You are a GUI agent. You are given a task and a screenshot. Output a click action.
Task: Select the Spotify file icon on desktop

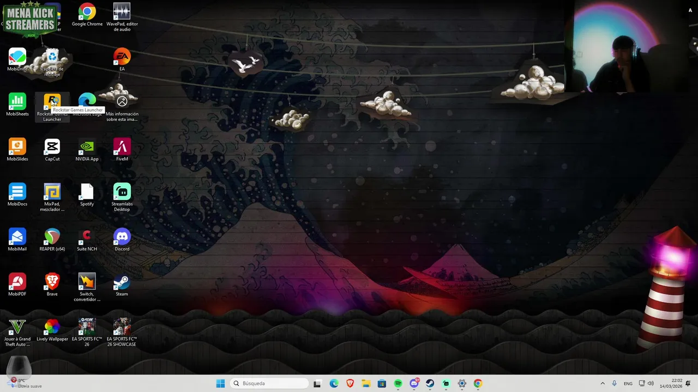pyautogui.click(x=87, y=195)
